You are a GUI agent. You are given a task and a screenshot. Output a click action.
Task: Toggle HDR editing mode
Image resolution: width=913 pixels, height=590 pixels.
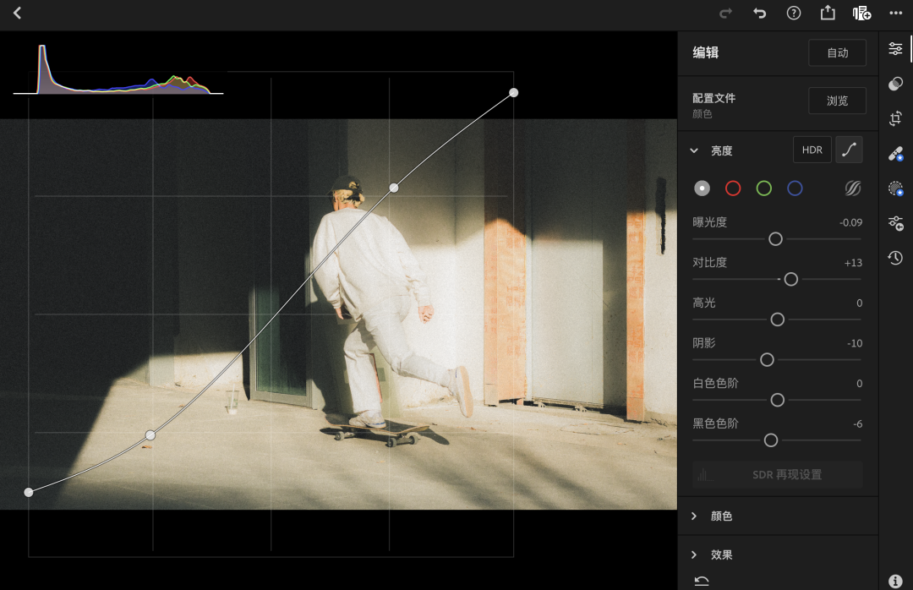(x=812, y=150)
